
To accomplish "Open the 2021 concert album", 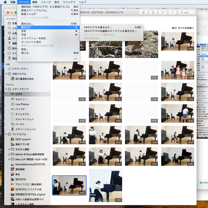I will coord(23,139).
